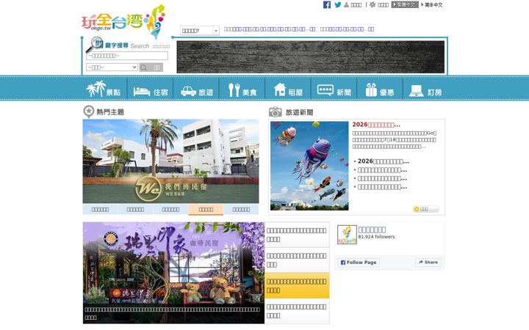529x330 pixels.
Task: Open the We B&B 我們的民宿 banner image
Action: (x=170, y=161)
